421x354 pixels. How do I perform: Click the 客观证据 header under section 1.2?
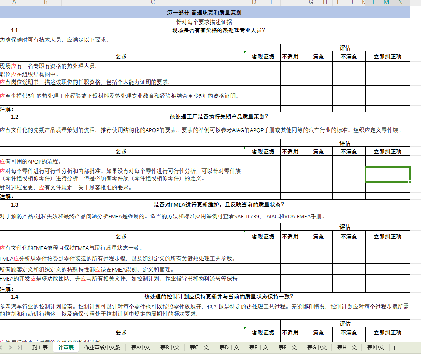(x=263, y=152)
